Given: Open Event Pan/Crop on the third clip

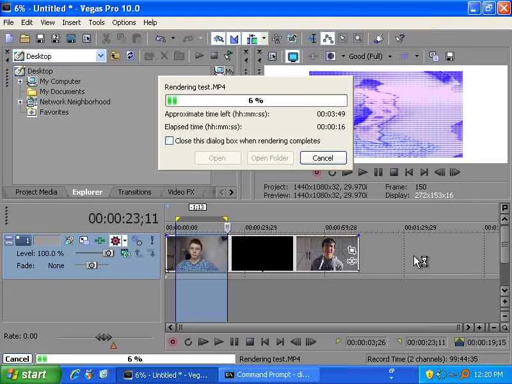Looking at the screenshot, I should click(x=351, y=250).
